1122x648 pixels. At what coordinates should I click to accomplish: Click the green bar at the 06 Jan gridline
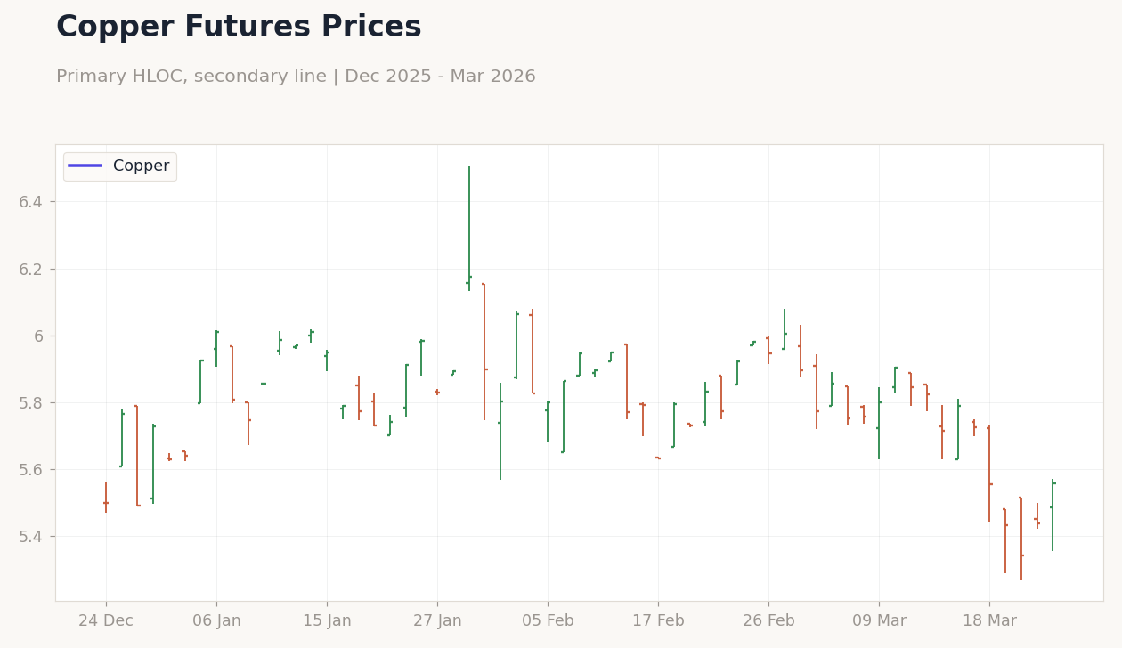[216, 348]
